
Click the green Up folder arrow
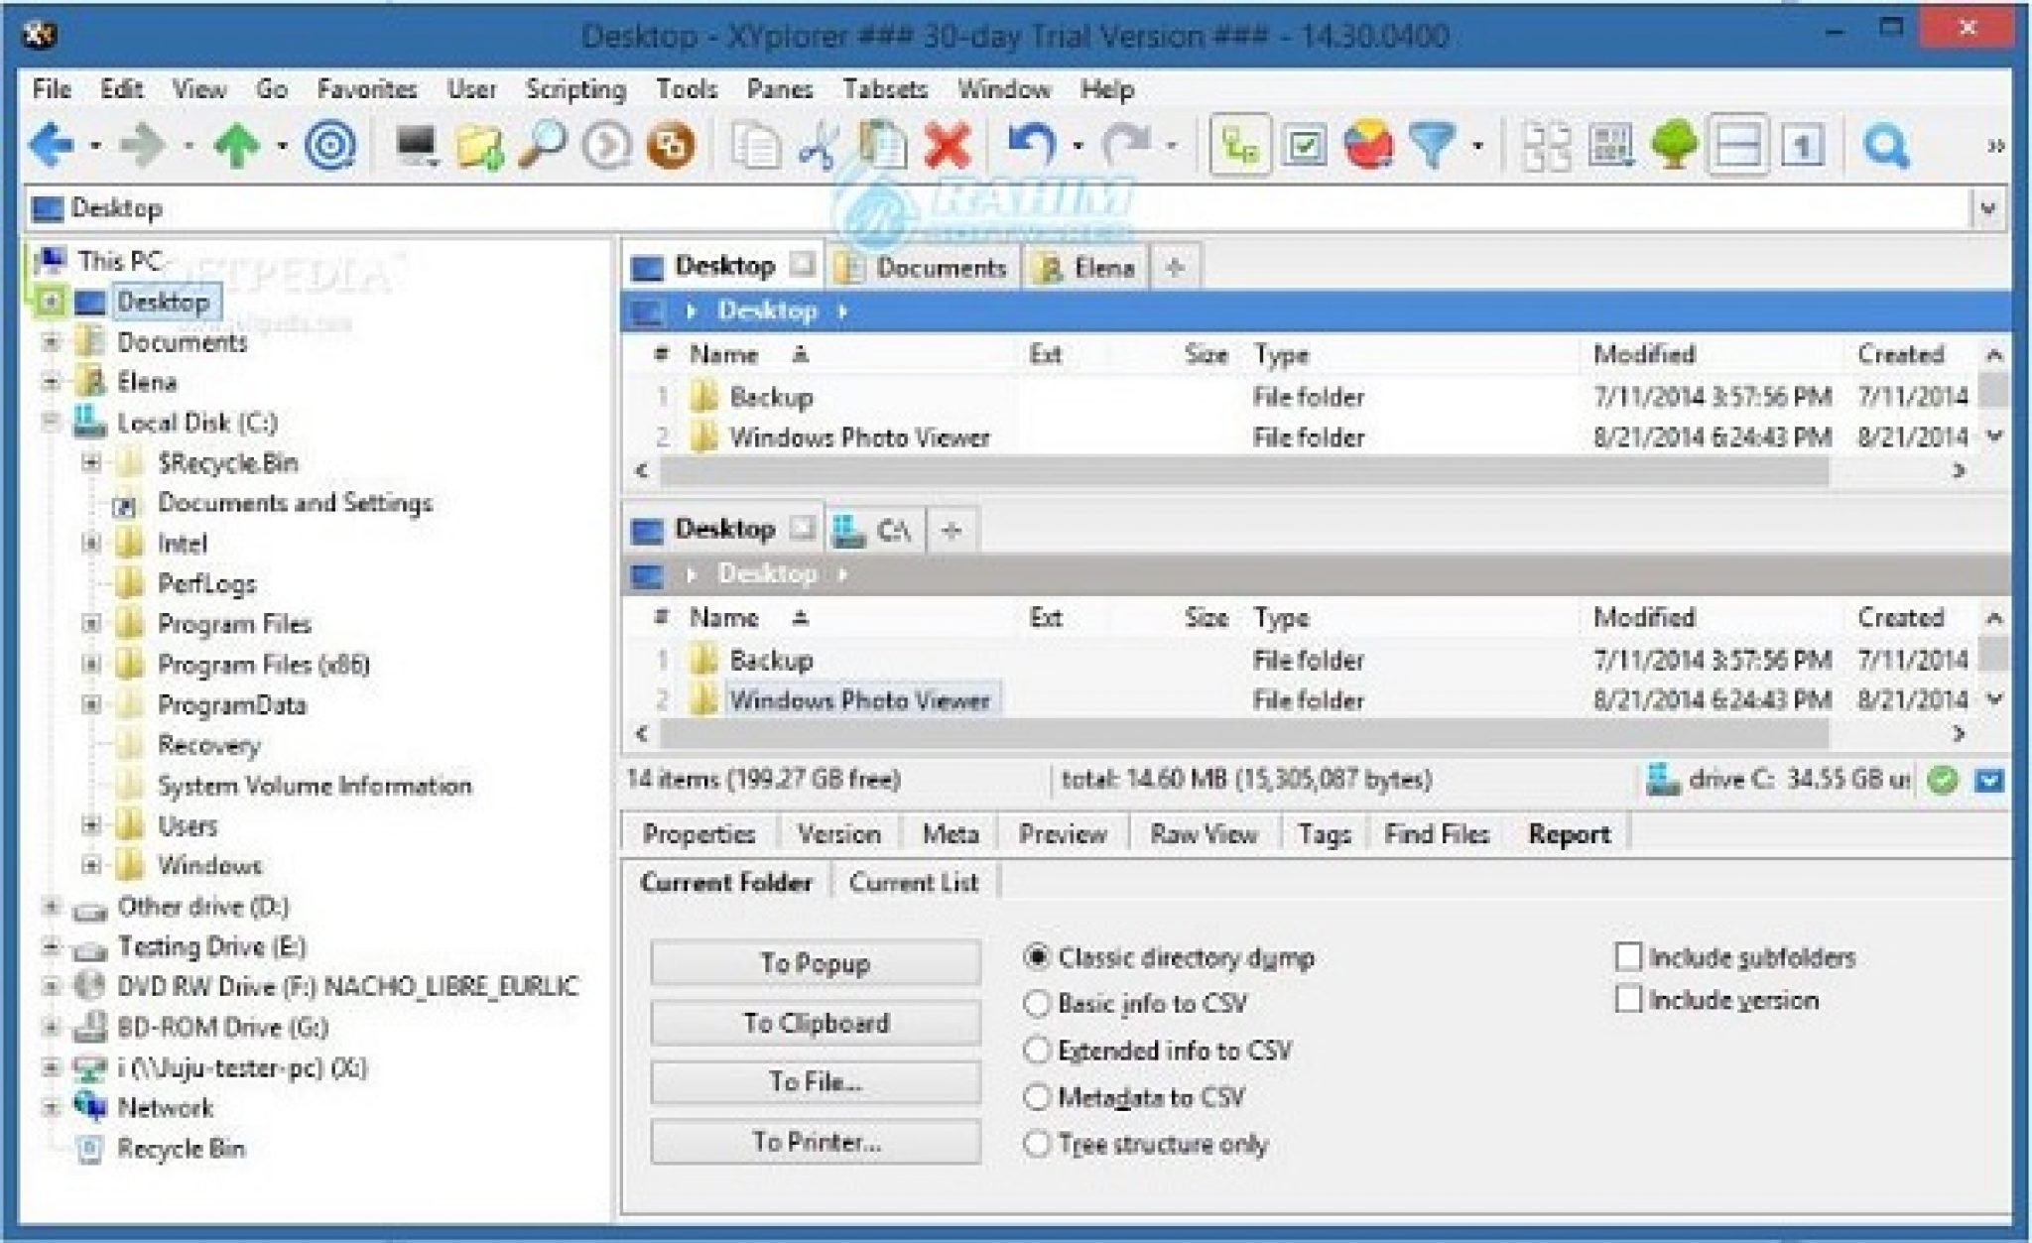pos(237,146)
